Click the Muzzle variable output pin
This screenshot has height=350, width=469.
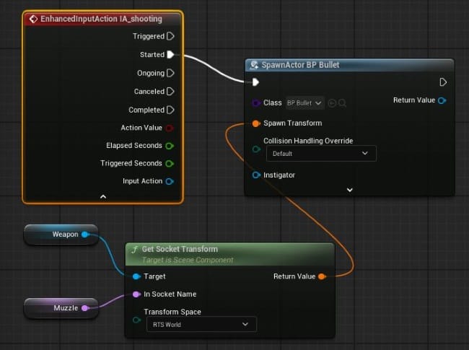point(85,308)
